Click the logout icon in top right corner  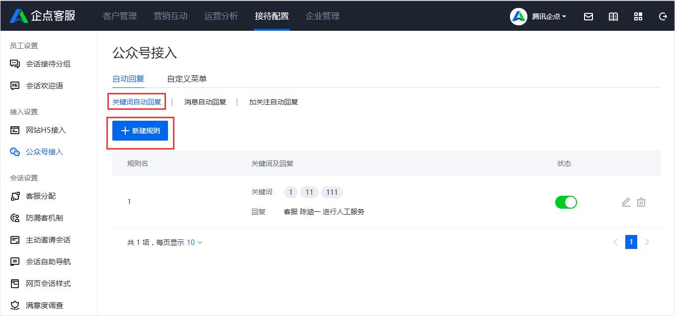(x=663, y=16)
